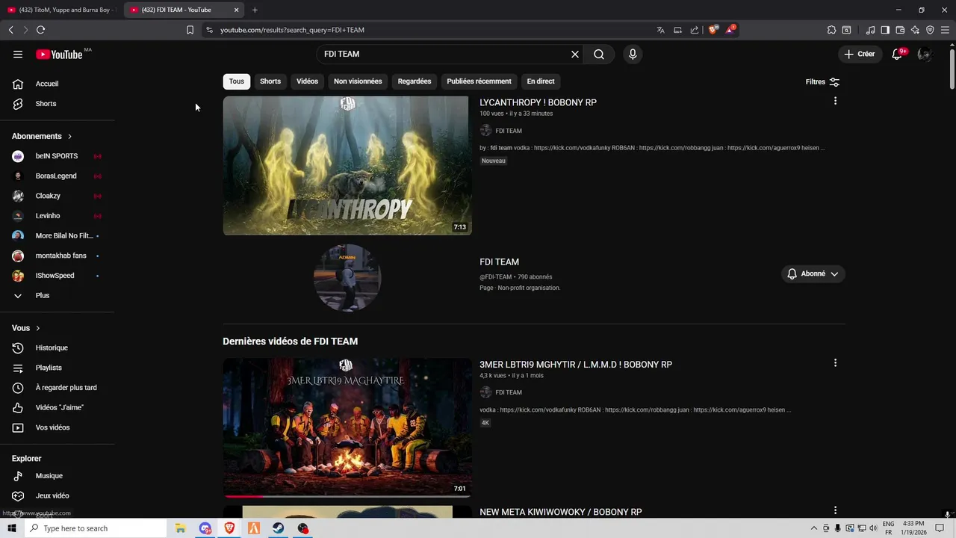Open File Explorer from the taskbar

pyautogui.click(x=180, y=528)
